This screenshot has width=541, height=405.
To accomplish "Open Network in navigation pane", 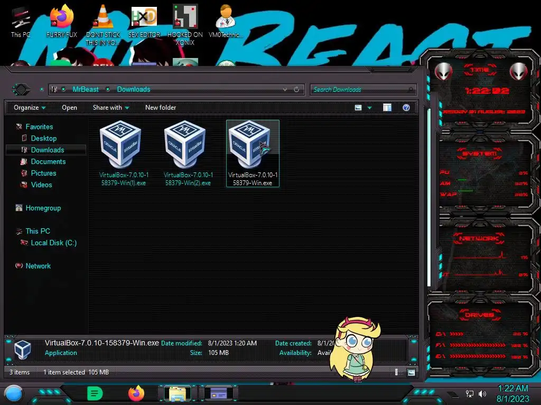I will [x=38, y=266].
